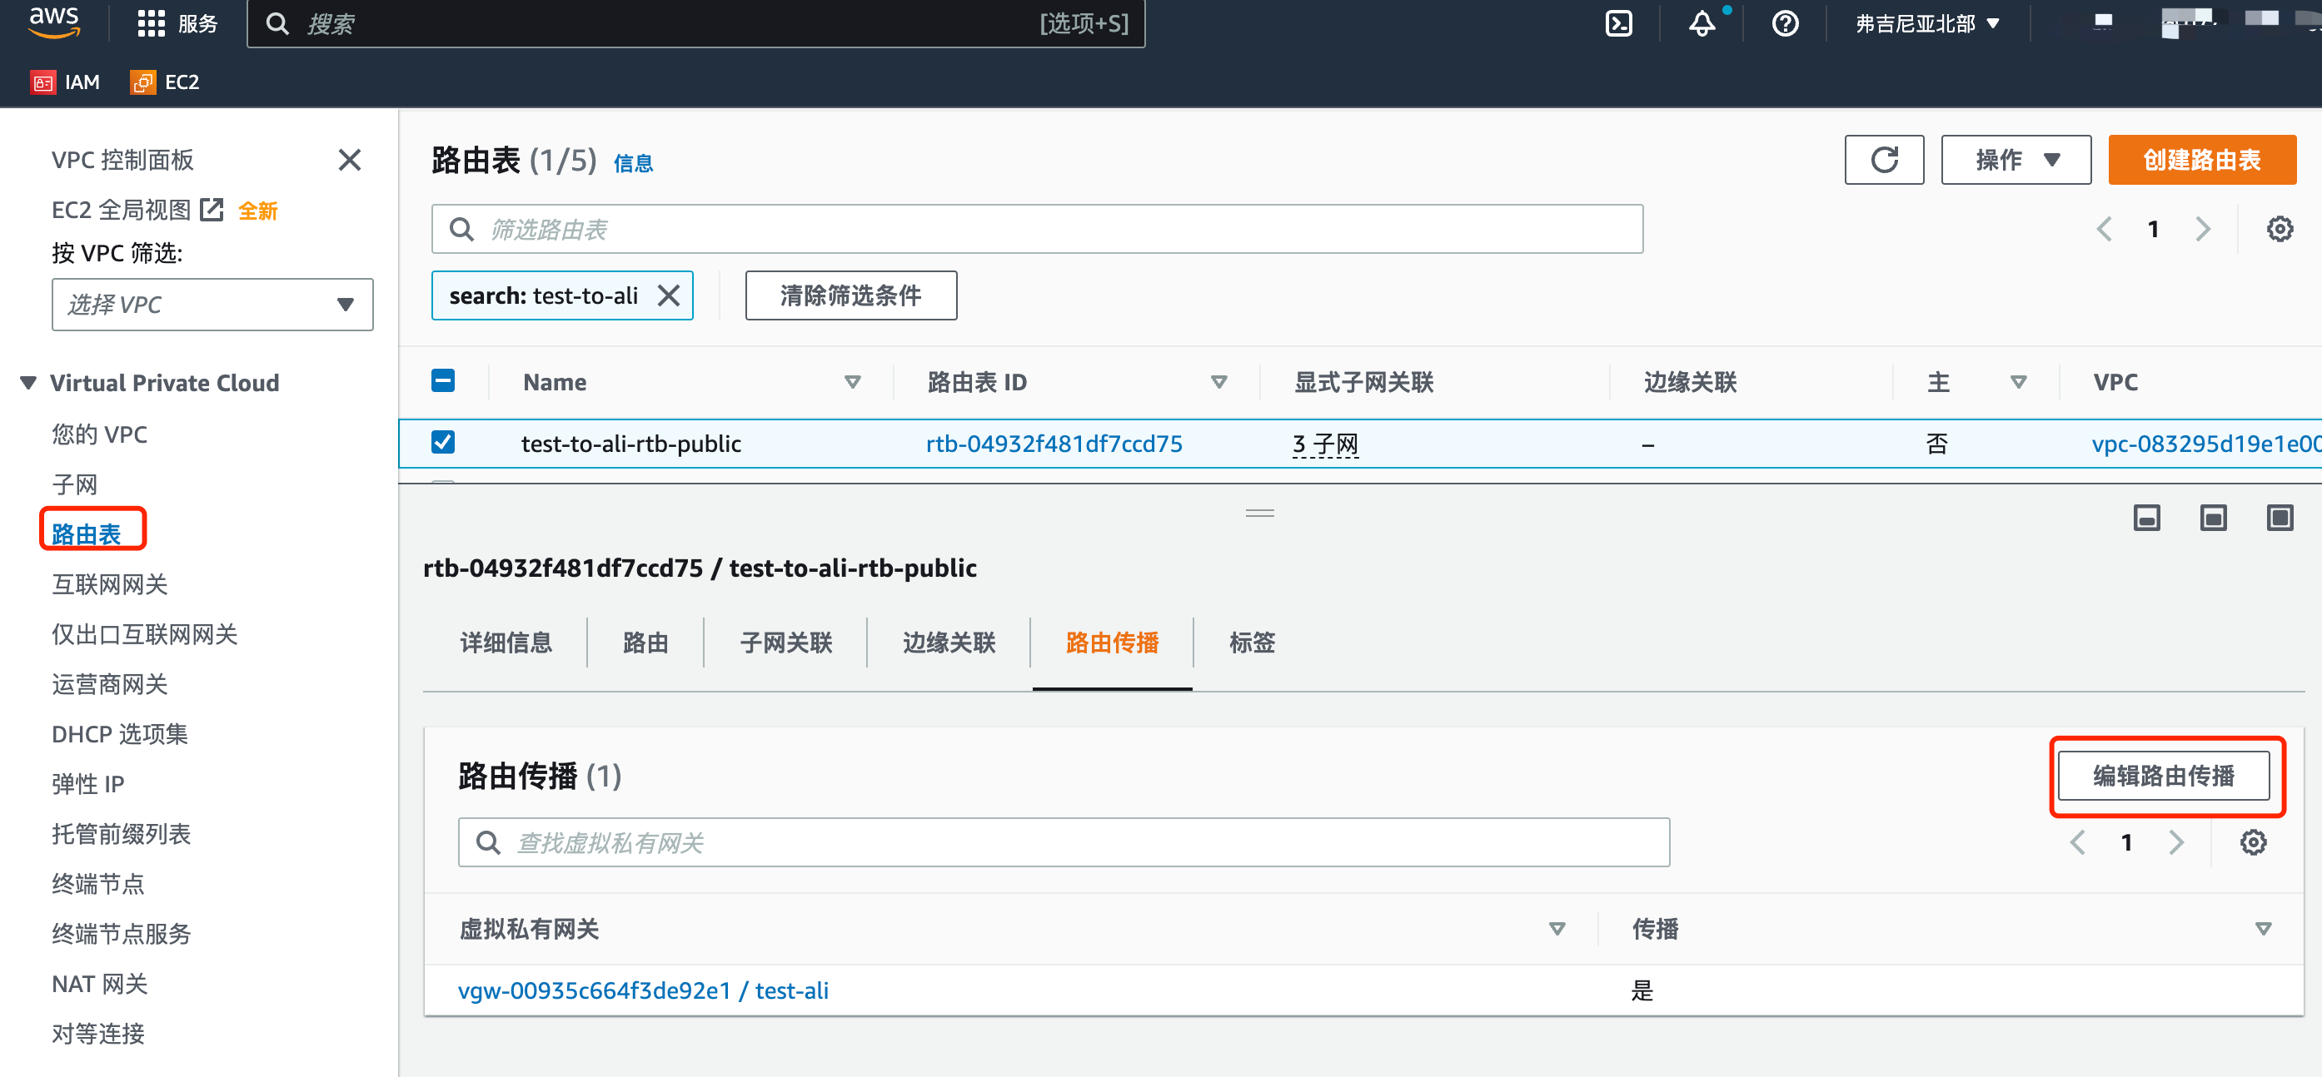Screen dimensions: 2322x1077
Task: Open the Services grid menu
Action: tap(177, 23)
